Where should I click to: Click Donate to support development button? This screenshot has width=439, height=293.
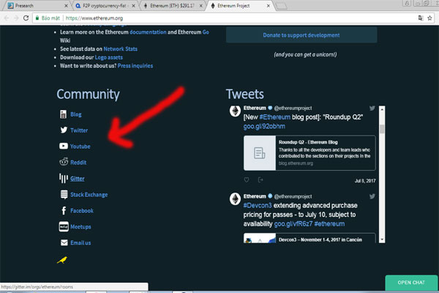(301, 35)
